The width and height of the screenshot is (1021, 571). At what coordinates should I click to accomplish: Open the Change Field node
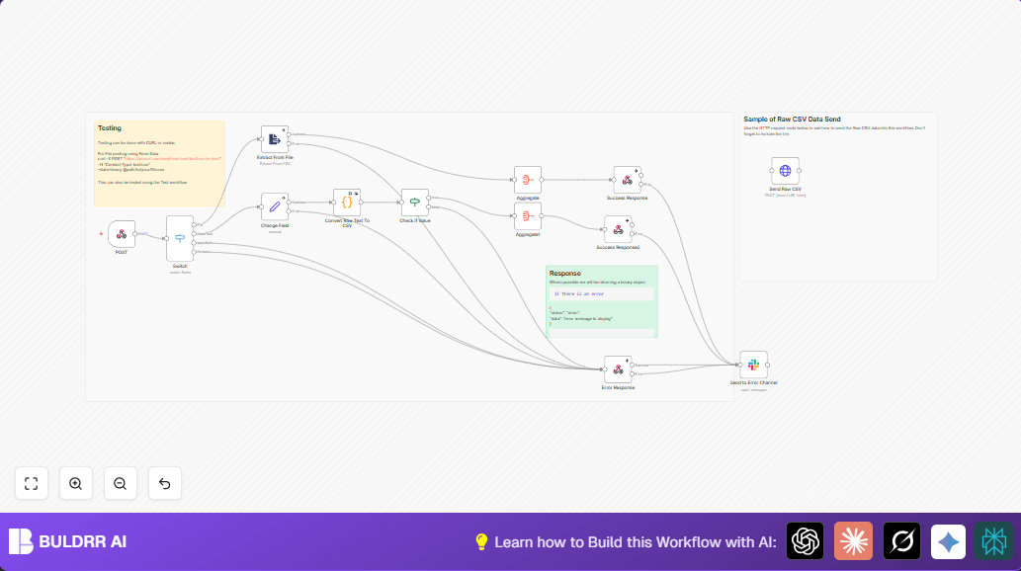click(274, 206)
